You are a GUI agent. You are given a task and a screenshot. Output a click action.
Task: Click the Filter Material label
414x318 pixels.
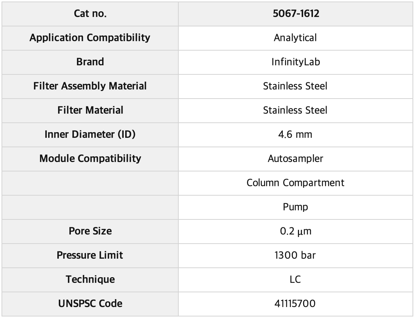point(90,110)
